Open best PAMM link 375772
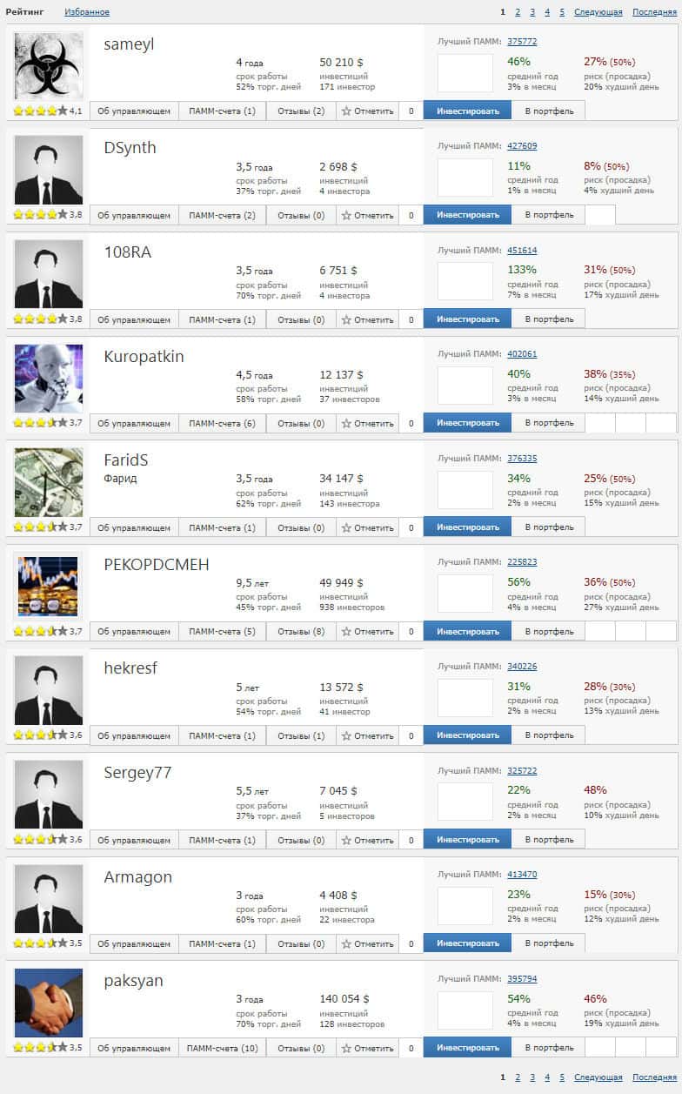Viewport: 682px width, 1094px height. [x=522, y=41]
